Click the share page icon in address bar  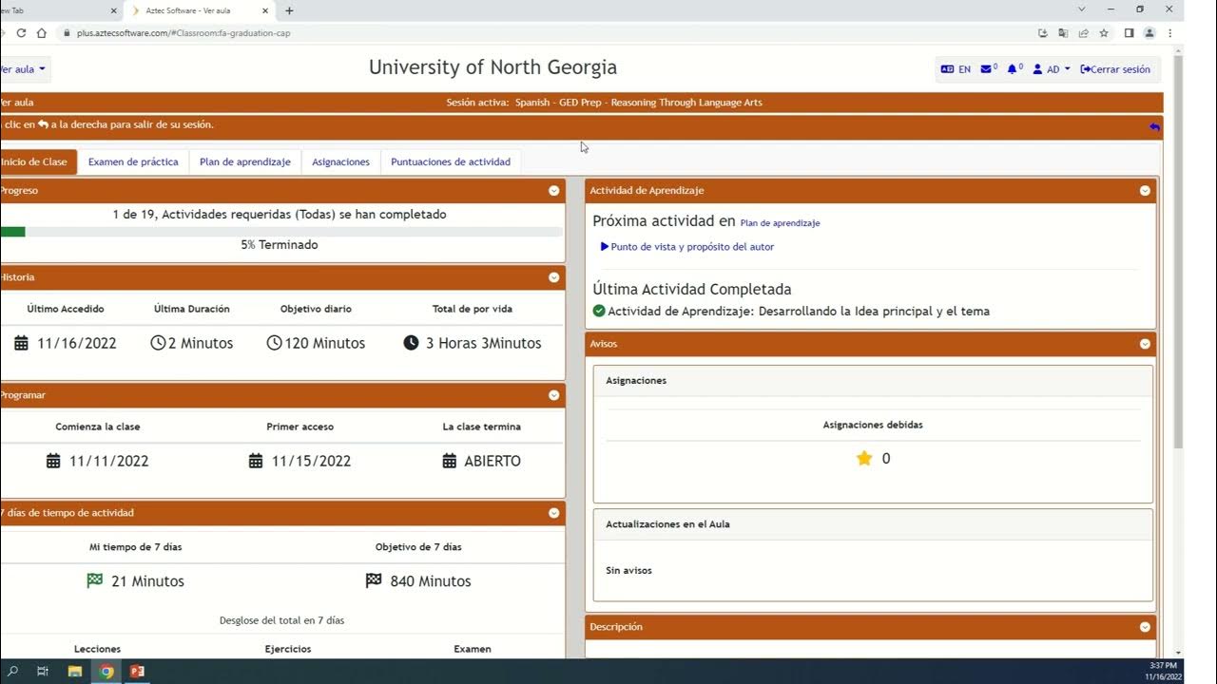click(x=1083, y=32)
